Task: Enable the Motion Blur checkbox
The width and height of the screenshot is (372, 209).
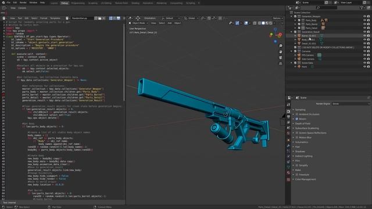Action: tap(297, 138)
